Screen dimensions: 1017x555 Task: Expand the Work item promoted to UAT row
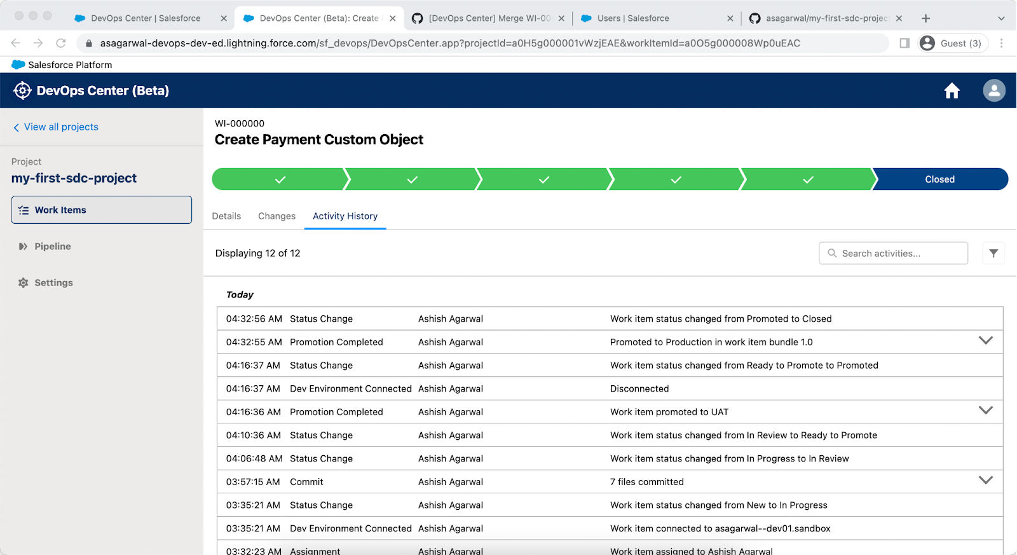click(985, 411)
